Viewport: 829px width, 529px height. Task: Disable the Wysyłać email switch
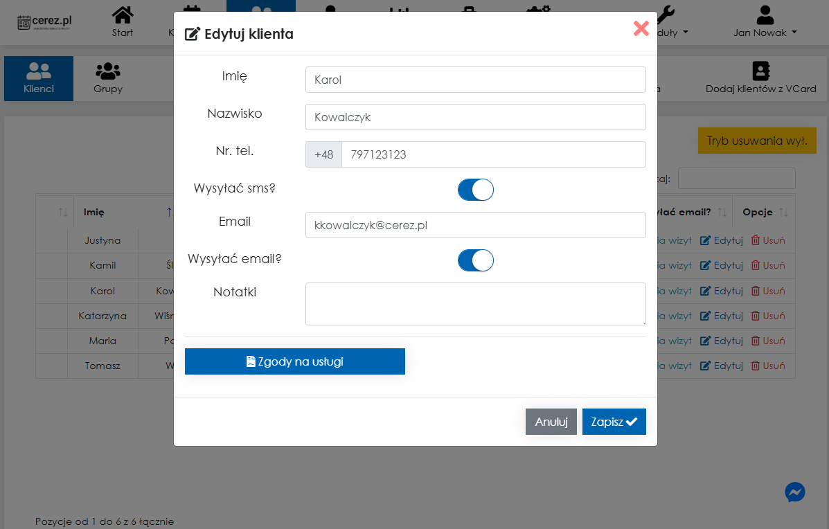pos(475,260)
